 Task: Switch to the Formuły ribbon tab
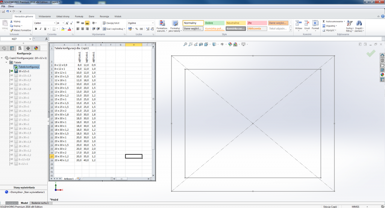coord(79,17)
